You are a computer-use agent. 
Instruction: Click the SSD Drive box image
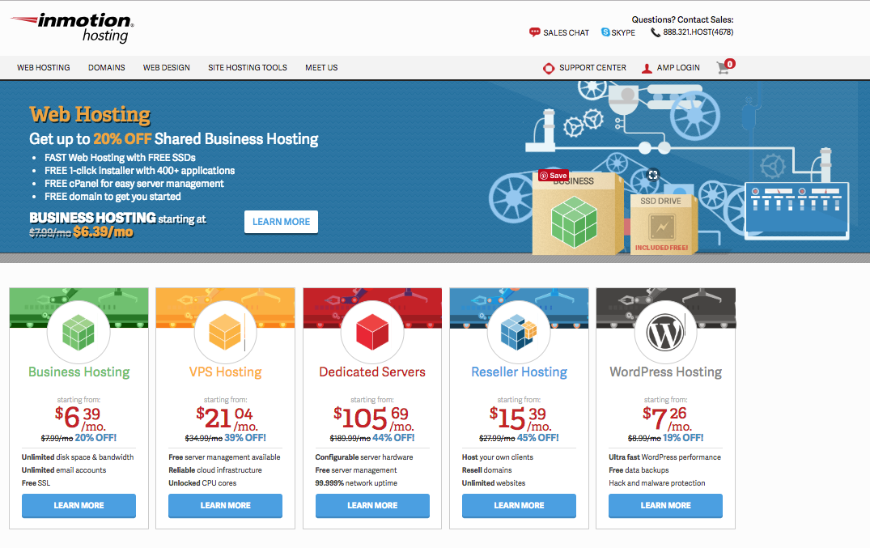(x=664, y=223)
